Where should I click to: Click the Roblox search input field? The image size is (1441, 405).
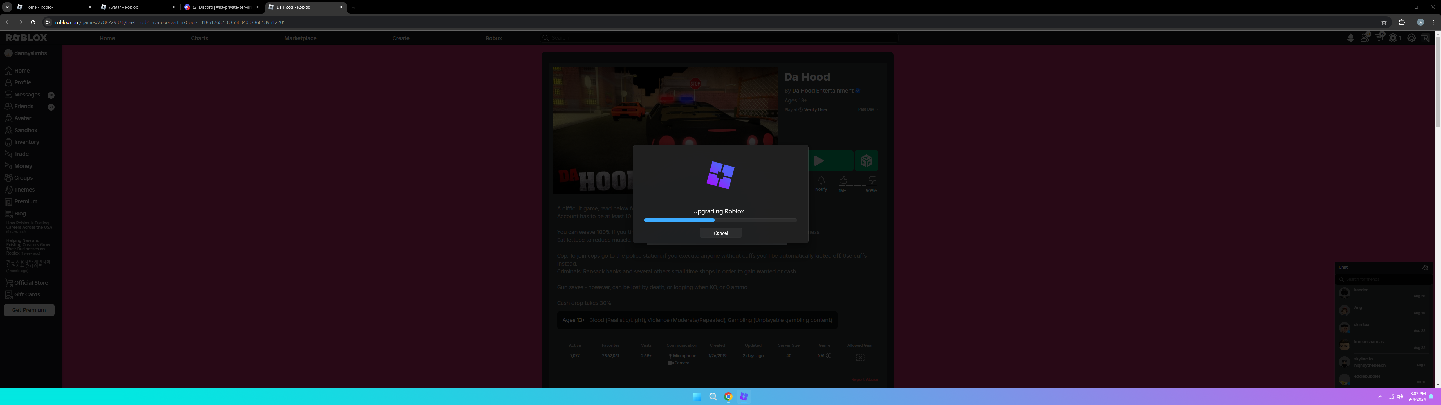(x=615, y=38)
